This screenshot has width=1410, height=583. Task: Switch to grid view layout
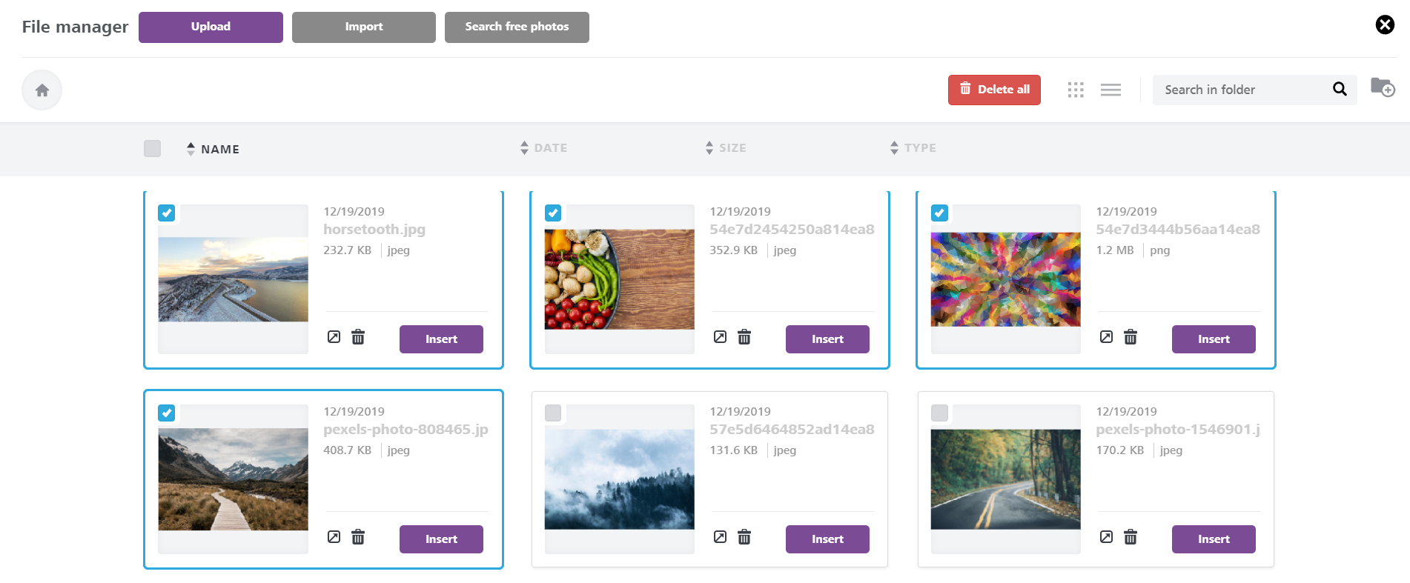[x=1076, y=90]
